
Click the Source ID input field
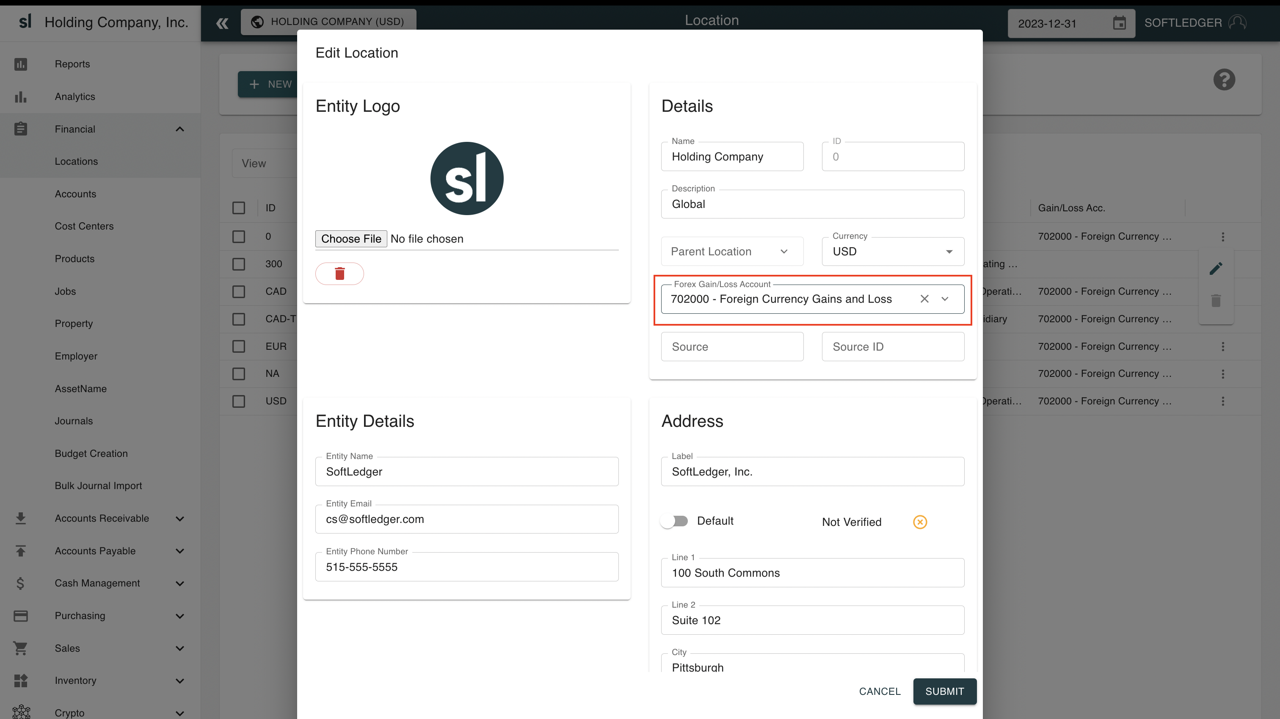(x=892, y=346)
